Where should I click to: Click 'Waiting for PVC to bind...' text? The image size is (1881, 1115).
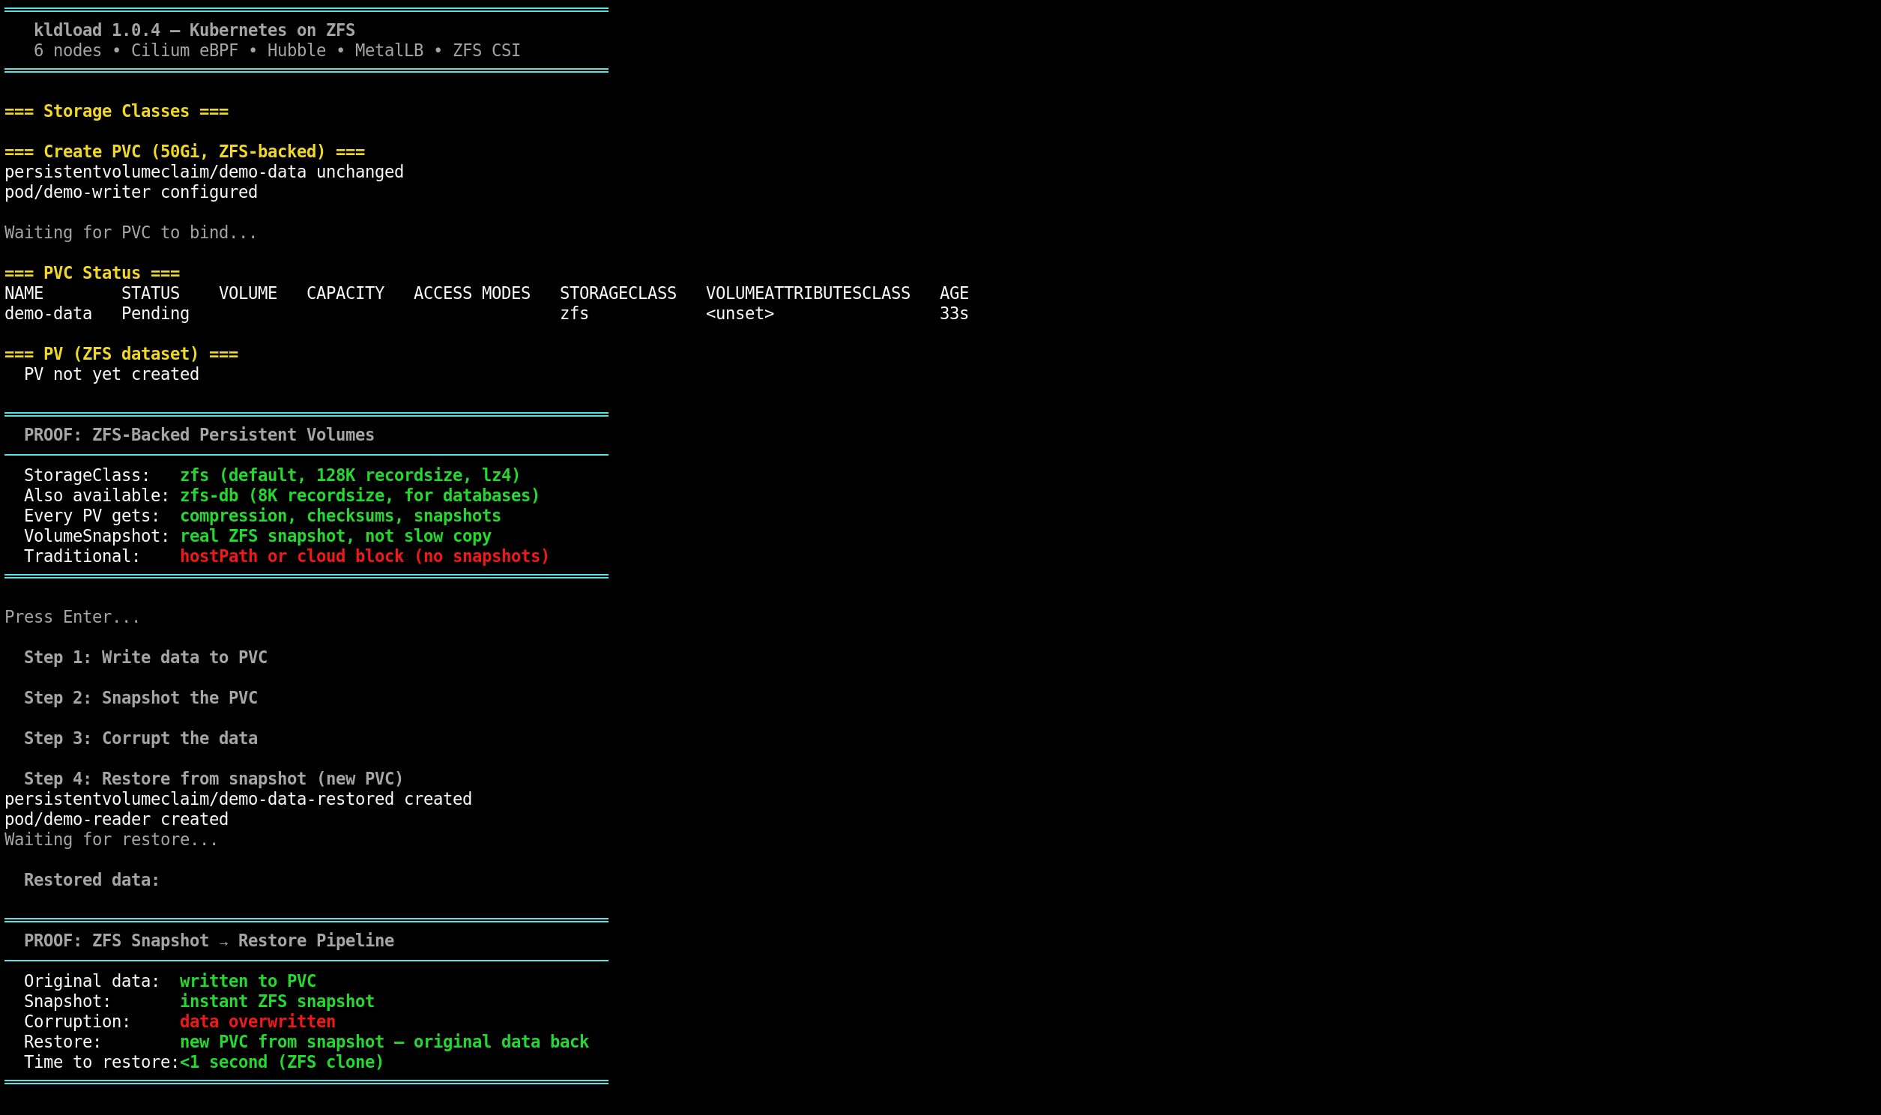pyautogui.click(x=131, y=233)
